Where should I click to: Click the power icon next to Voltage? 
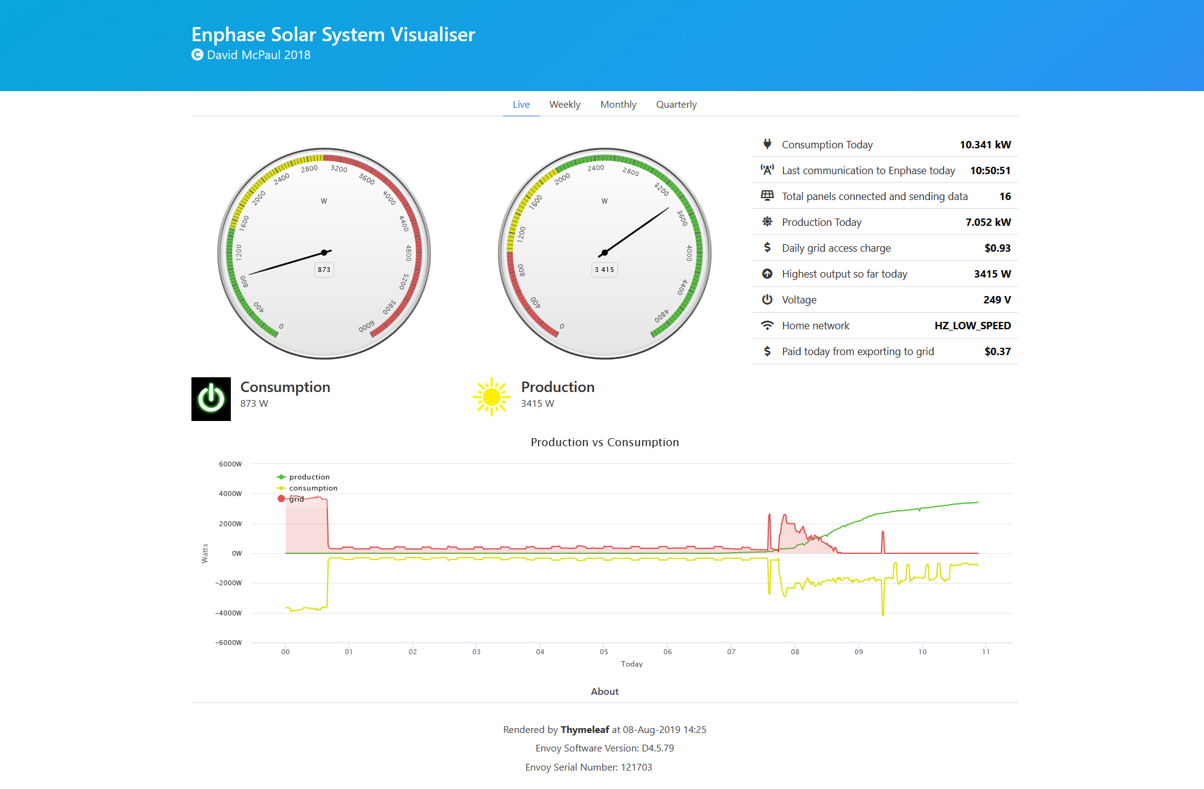(767, 300)
